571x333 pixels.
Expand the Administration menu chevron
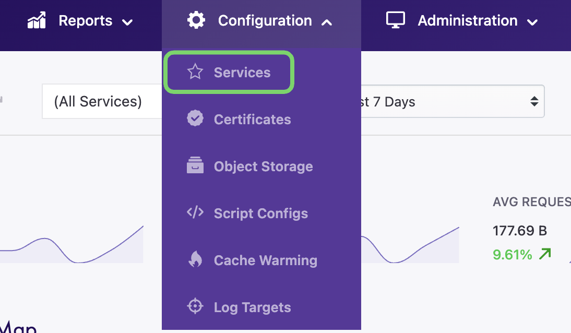tap(532, 22)
